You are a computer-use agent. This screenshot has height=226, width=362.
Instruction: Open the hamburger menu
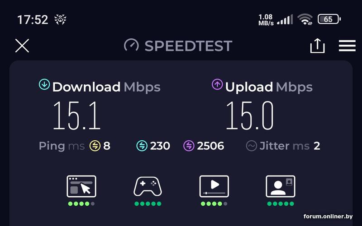pyautogui.click(x=347, y=46)
